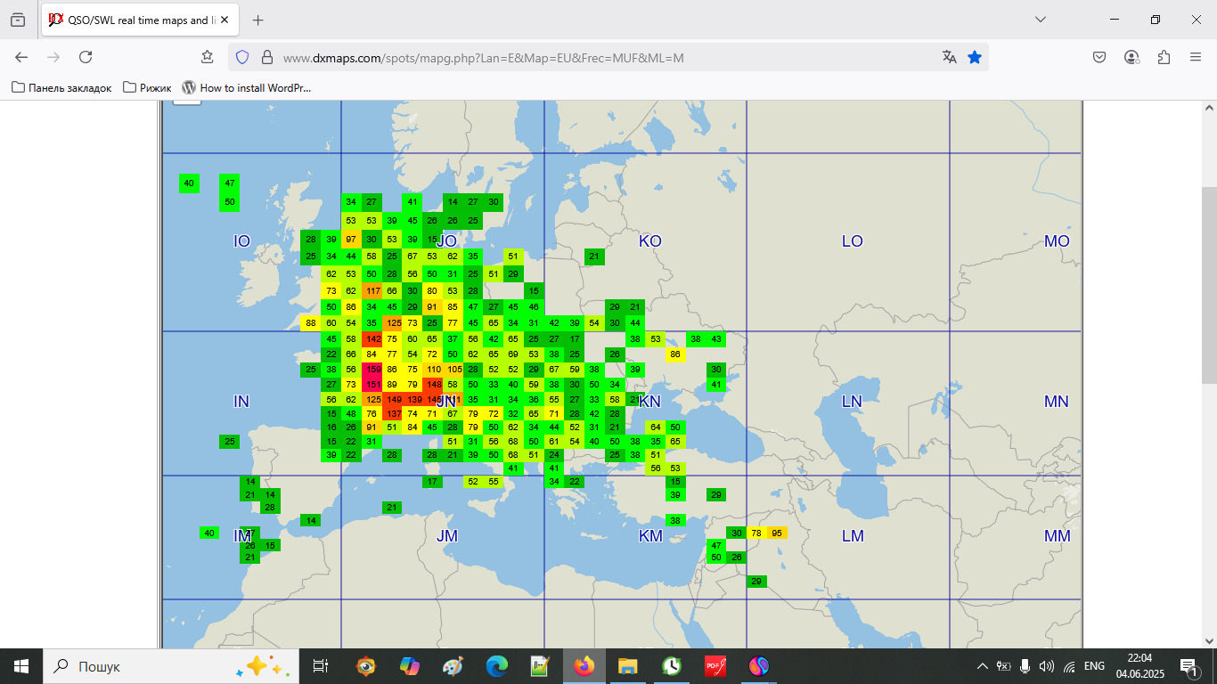Open a new tab with plus button

pyautogui.click(x=258, y=20)
